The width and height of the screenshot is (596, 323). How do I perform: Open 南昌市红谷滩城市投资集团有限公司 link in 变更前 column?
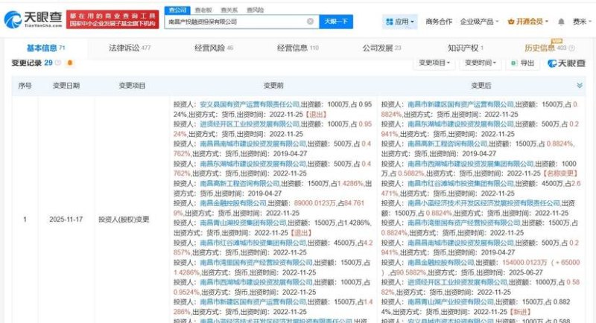tap(253, 243)
